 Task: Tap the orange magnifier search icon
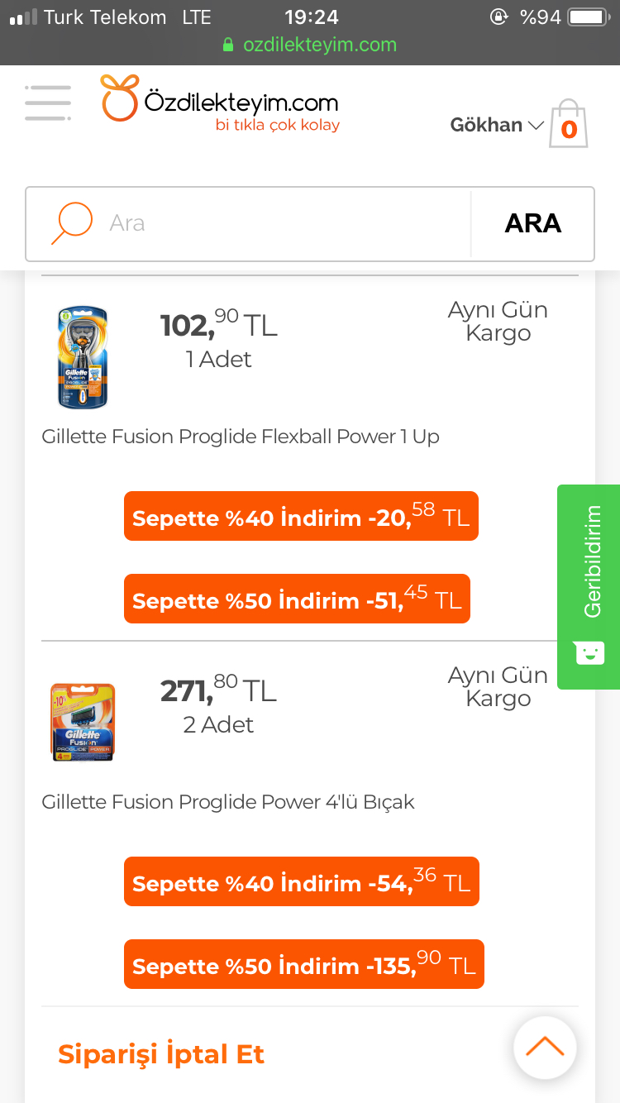(x=71, y=223)
